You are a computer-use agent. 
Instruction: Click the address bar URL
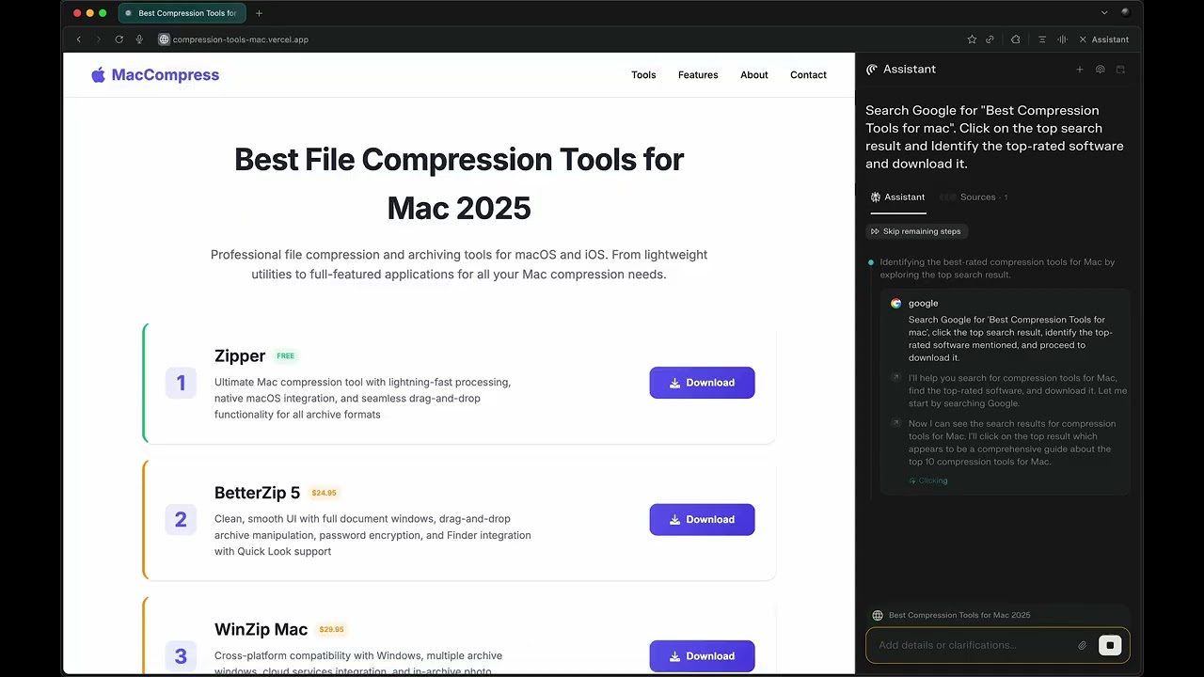[x=241, y=39]
